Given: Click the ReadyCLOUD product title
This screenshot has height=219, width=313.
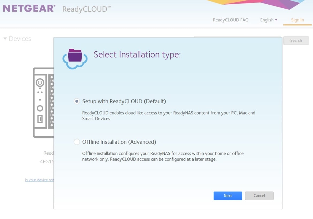Looking at the screenshot, I should tap(86, 9).
